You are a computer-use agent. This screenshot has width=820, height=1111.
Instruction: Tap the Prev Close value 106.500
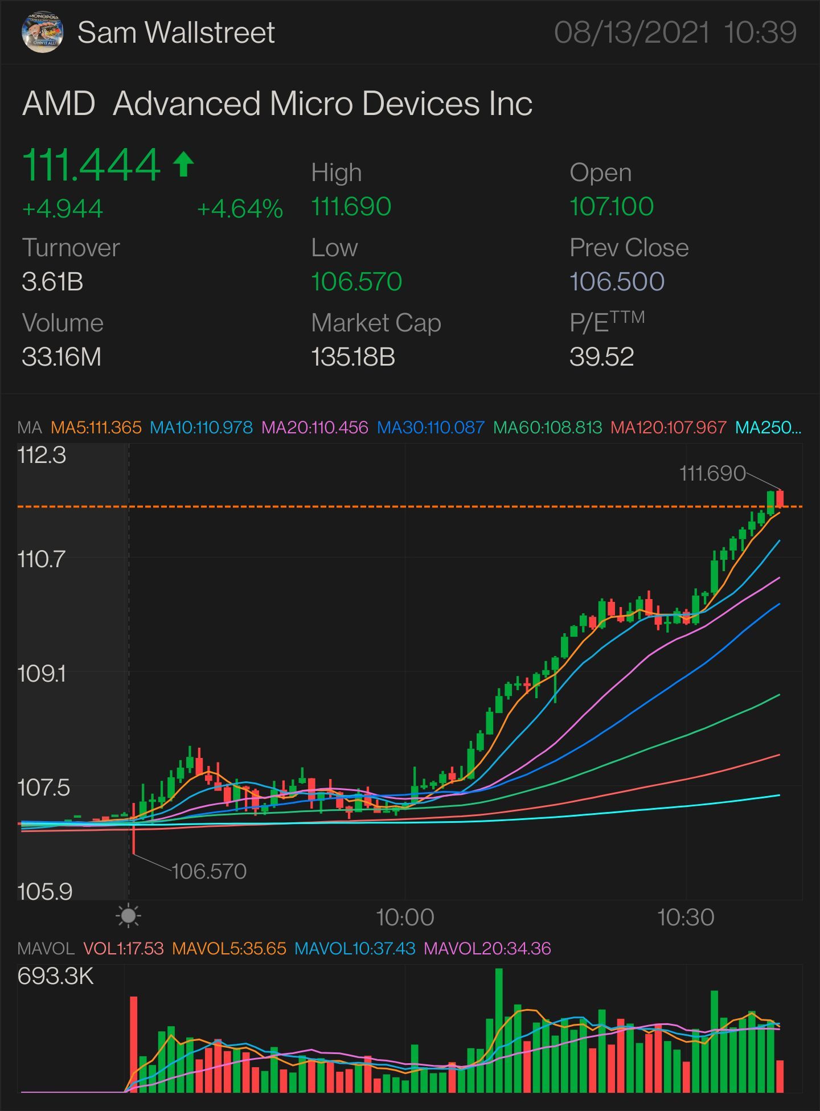(617, 281)
